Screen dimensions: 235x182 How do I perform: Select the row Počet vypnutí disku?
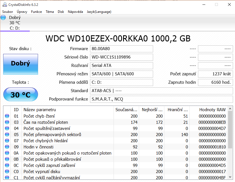click(115, 171)
